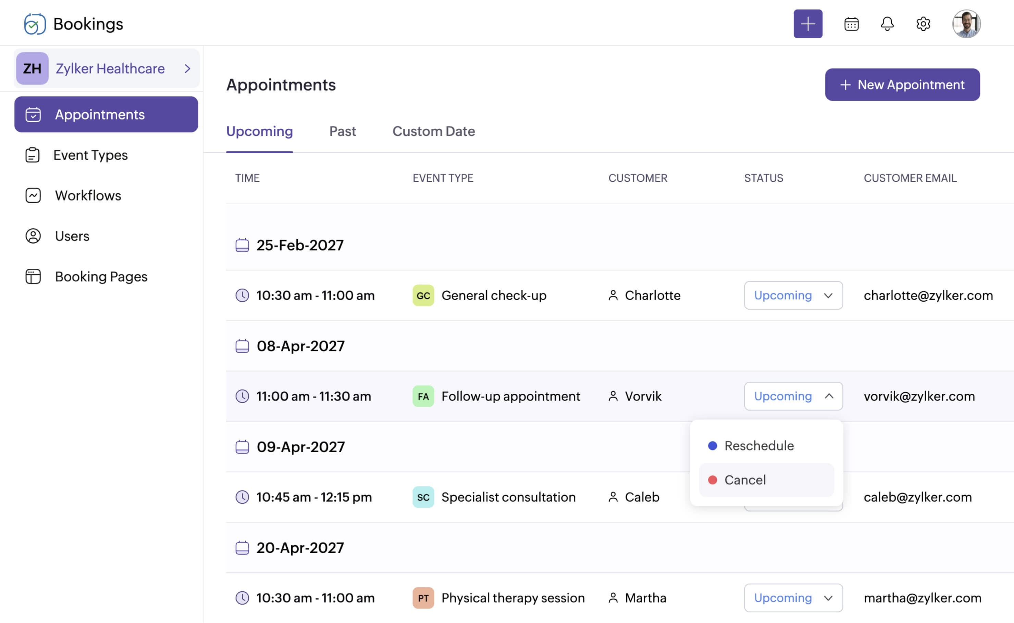
Task: Click the SC Specialist consultation badge
Action: pos(423,497)
